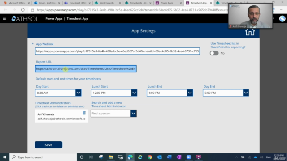Select the 12:00 PM Lunch Start value
This screenshot has width=287, height=161.
click(x=111, y=93)
